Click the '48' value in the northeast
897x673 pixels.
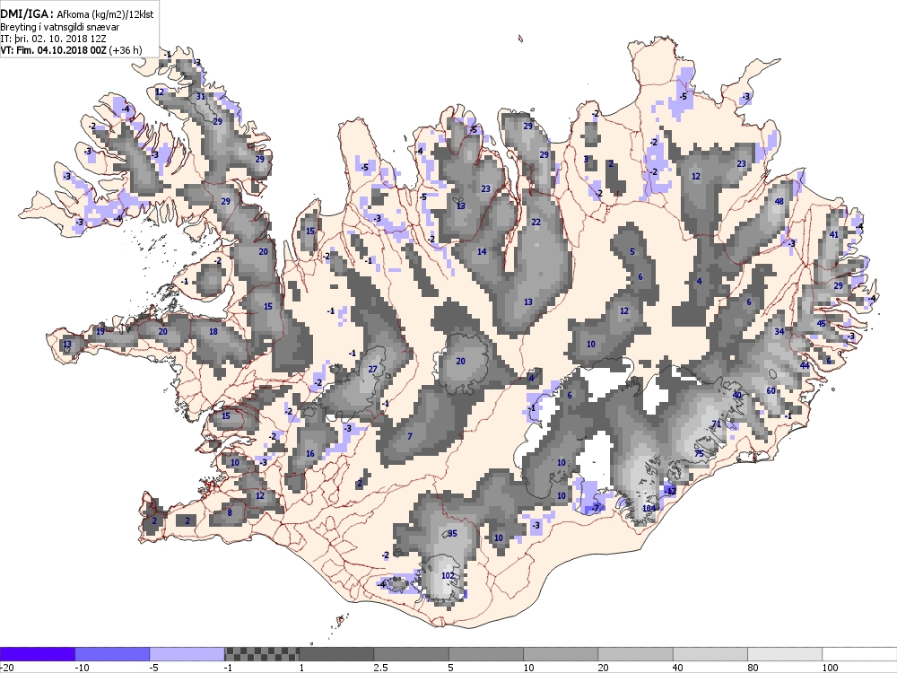coord(779,201)
